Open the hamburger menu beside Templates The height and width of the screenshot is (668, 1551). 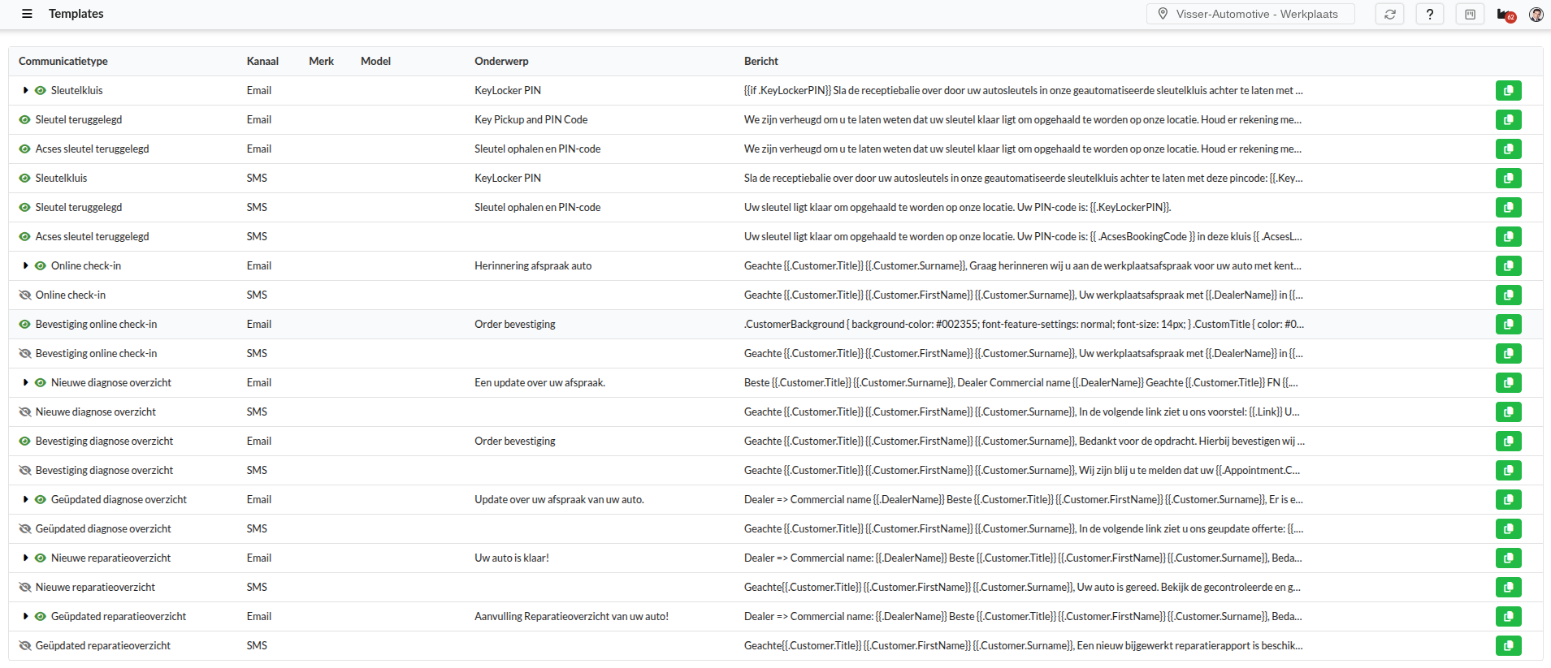27,14
